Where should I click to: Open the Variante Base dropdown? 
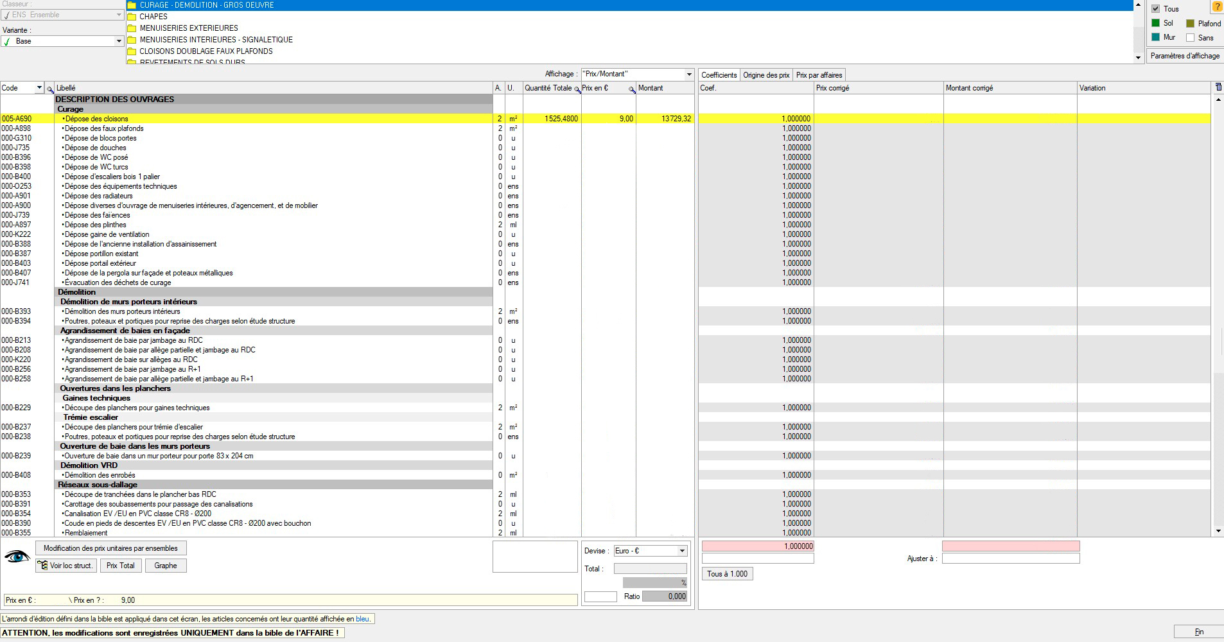[x=119, y=41]
